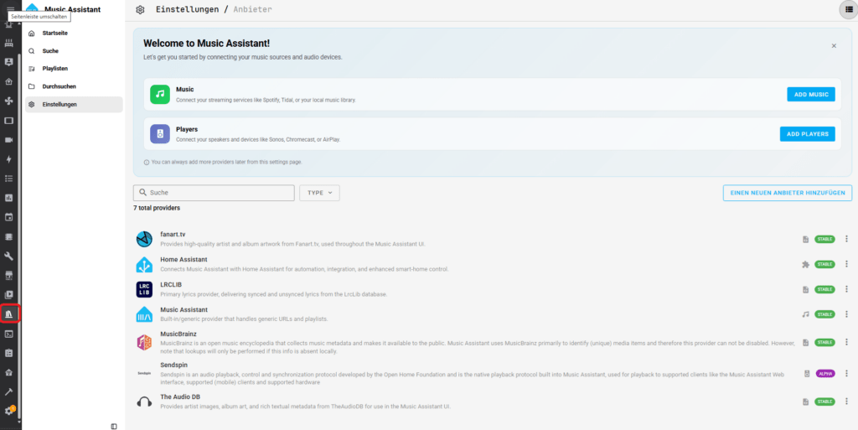Click the highlighted Music Assistant sidebar icon
This screenshot has height=430, width=858.
tap(8, 313)
